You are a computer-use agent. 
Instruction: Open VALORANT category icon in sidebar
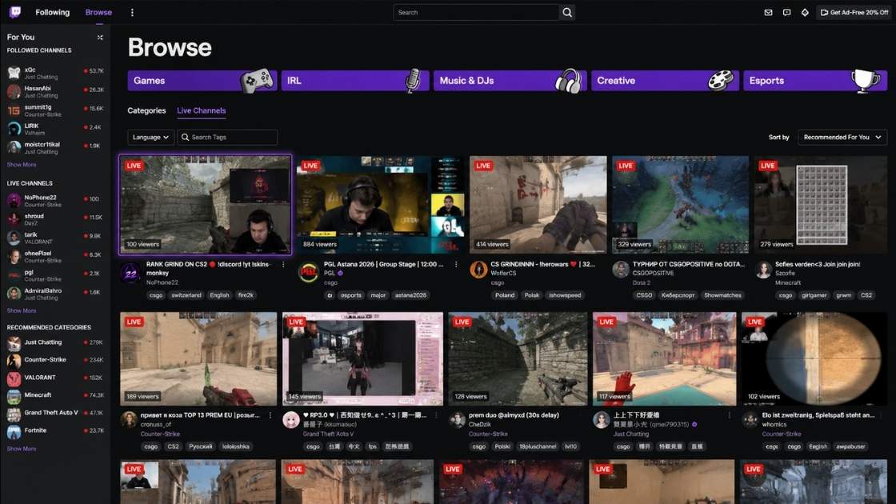[x=14, y=378]
